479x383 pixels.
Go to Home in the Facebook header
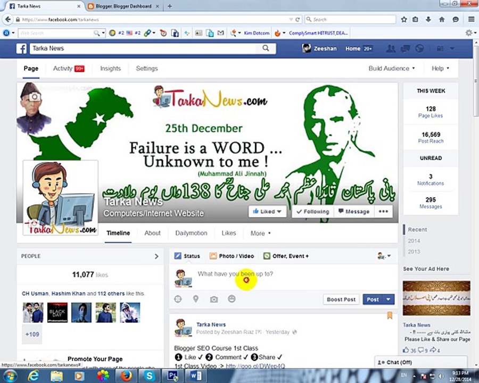coord(353,48)
